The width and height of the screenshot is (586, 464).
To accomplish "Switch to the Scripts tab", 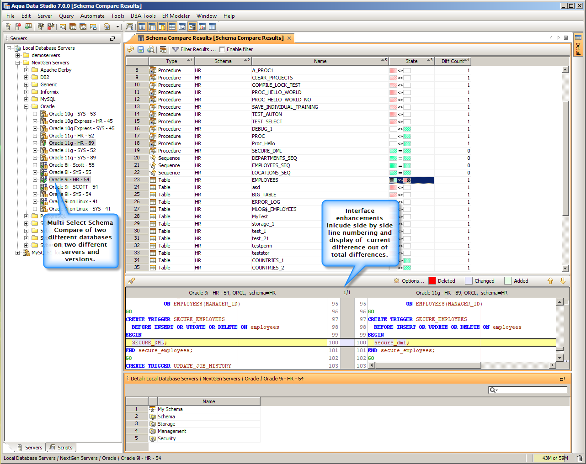I will click(x=61, y=448).
